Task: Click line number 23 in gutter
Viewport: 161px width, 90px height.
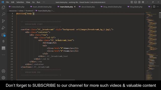Action: [12, 67]
